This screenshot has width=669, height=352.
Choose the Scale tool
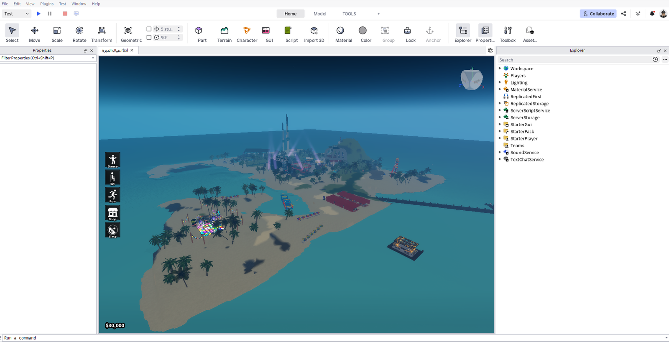click(x=57, y=33)
